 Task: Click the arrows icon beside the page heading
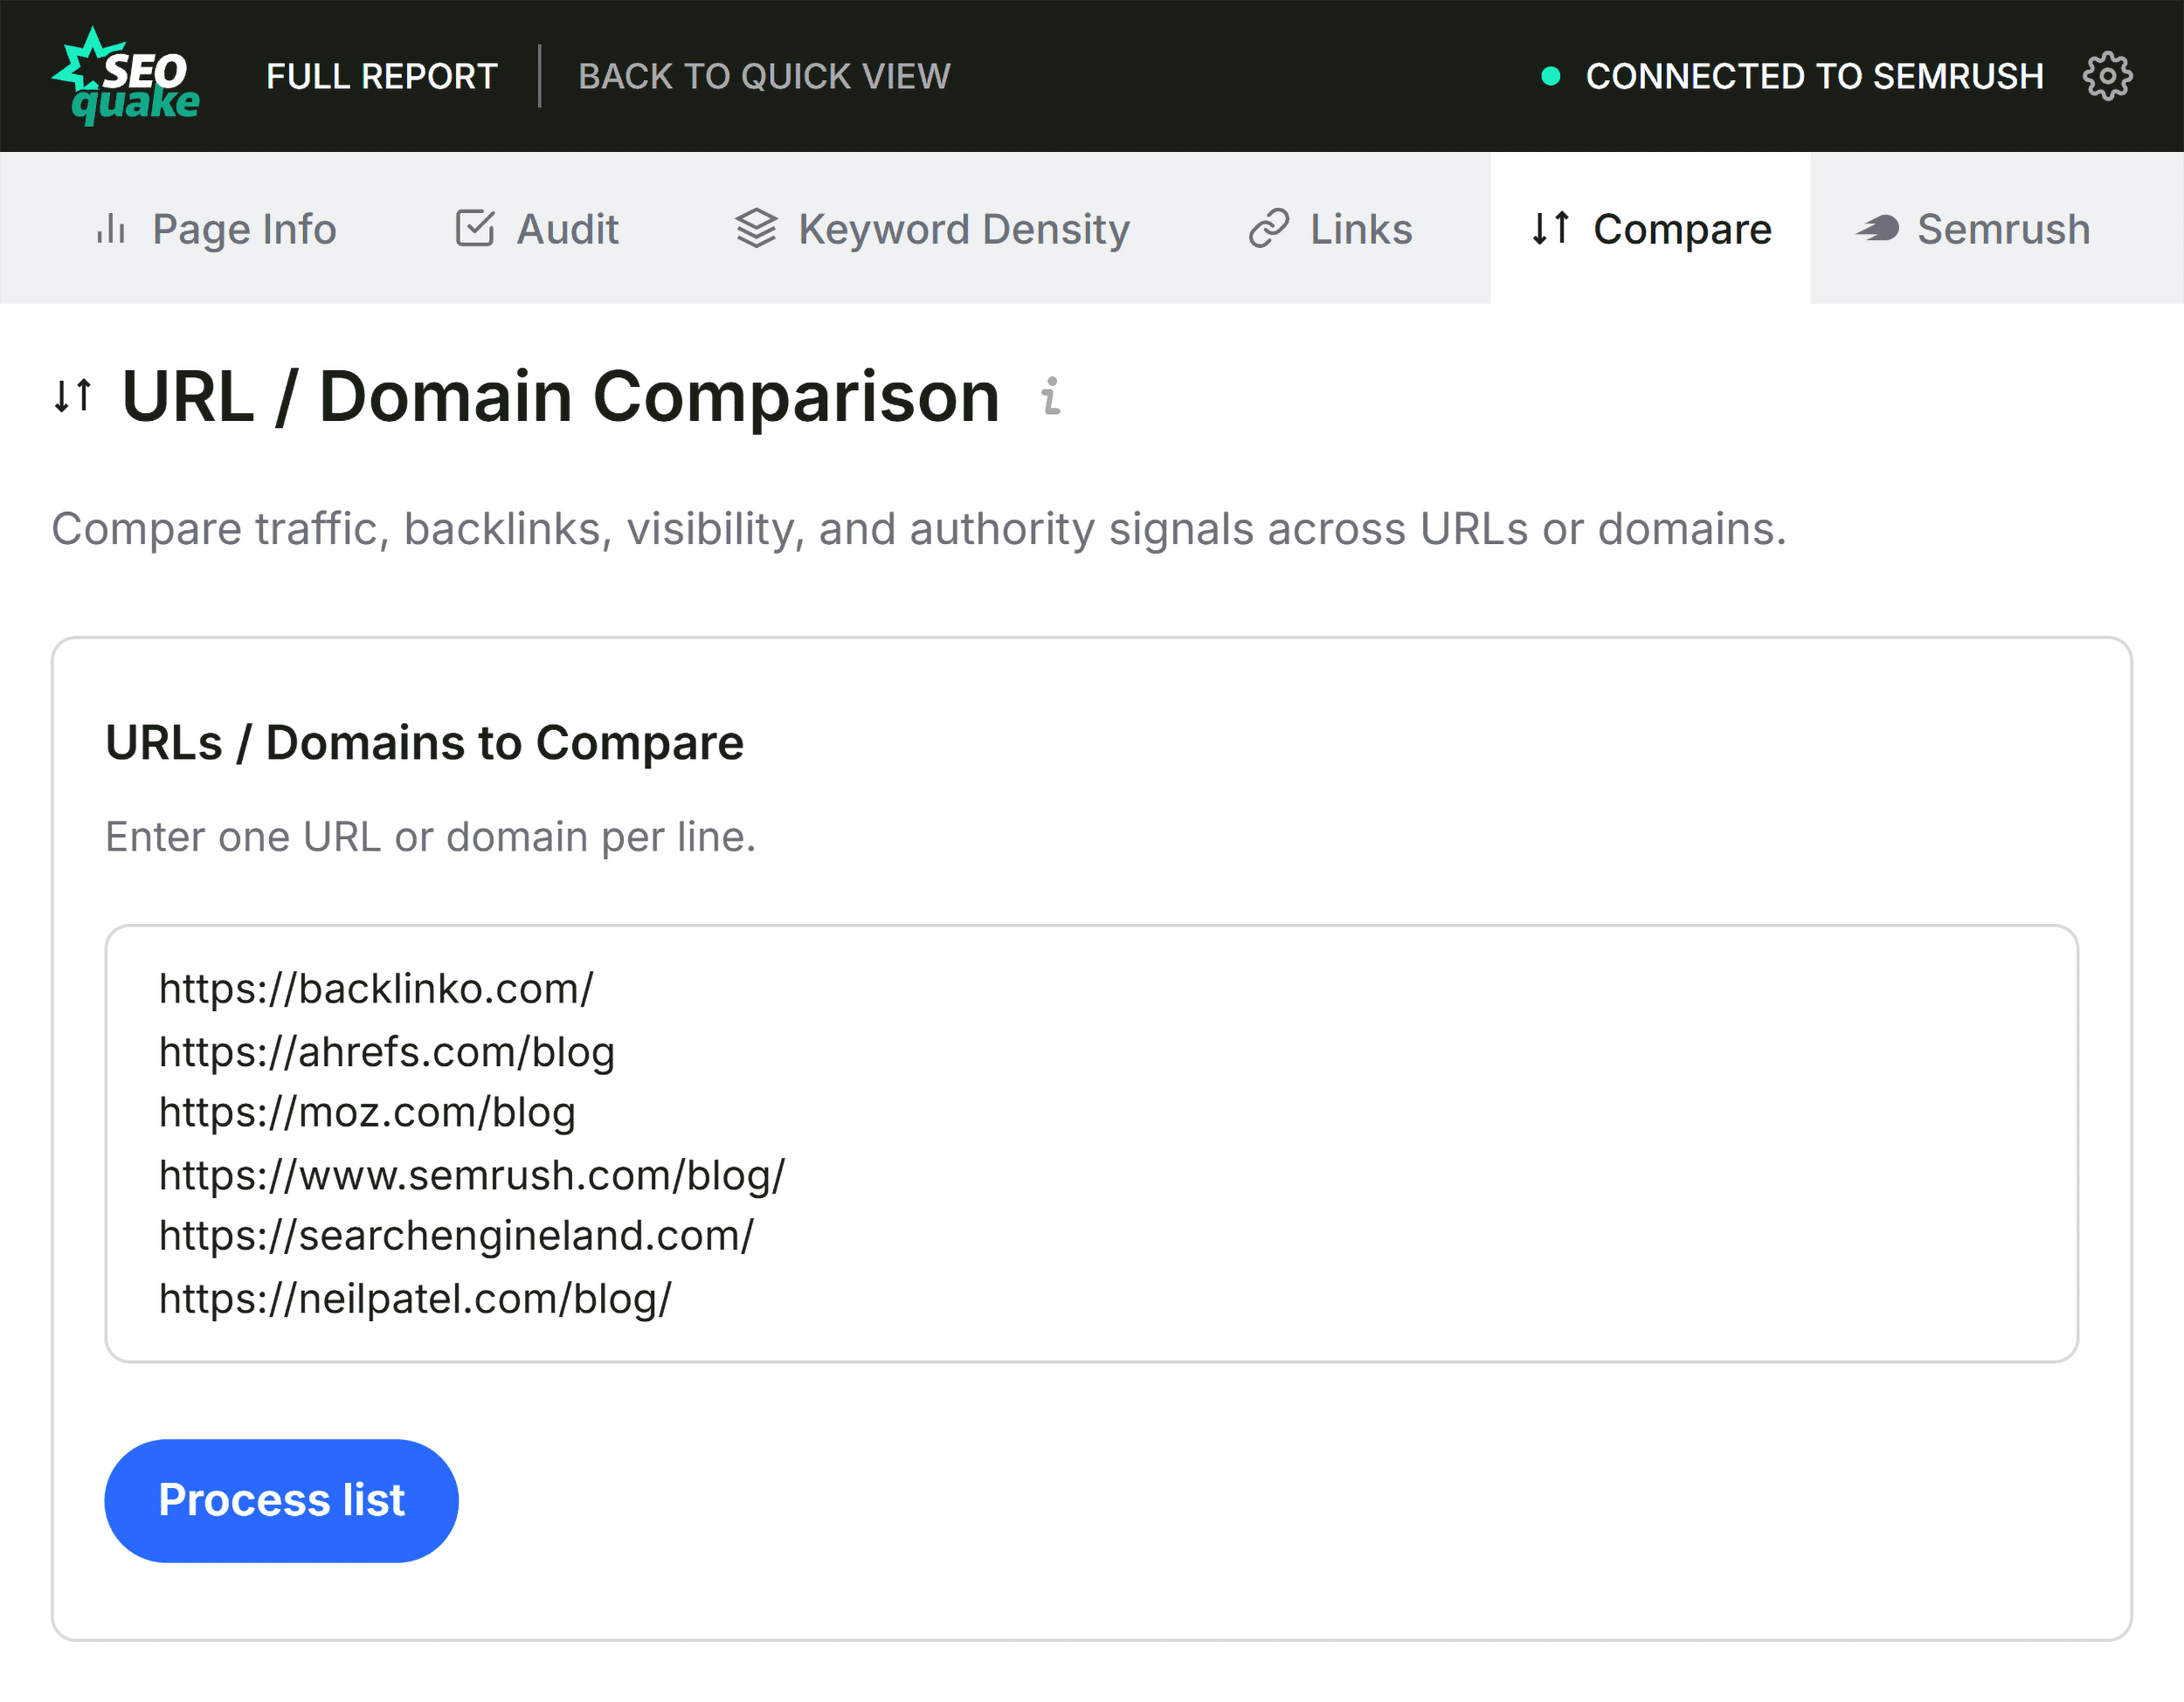73,396
